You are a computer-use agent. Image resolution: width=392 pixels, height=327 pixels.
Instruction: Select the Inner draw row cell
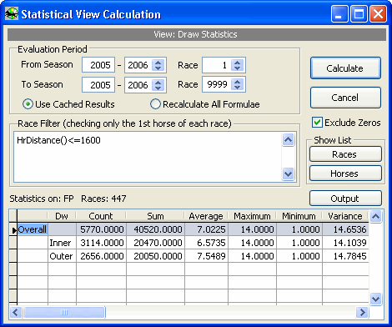[62, 243]
